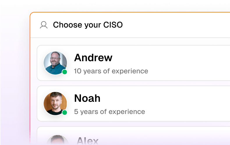
Task: Select Andrew's profile photo
Action: [55, 63]
